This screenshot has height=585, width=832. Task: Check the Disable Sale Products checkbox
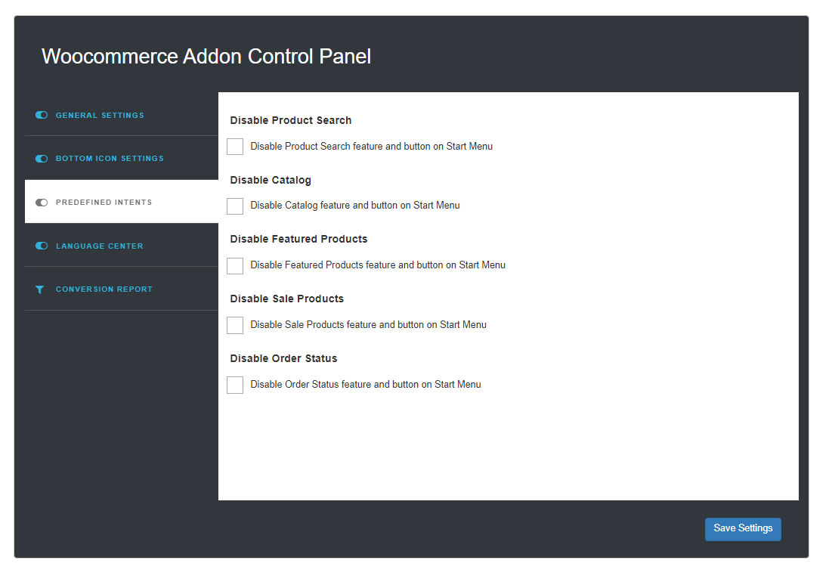click(235, 325)
